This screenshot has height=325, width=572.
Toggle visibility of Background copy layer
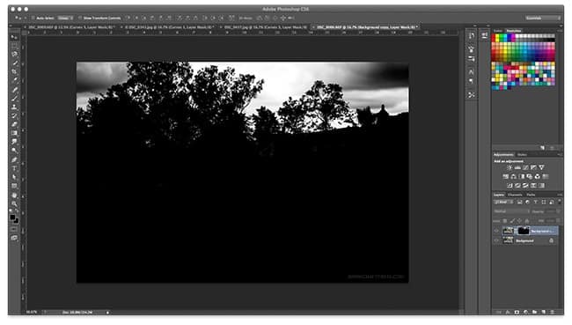[496, 231]
